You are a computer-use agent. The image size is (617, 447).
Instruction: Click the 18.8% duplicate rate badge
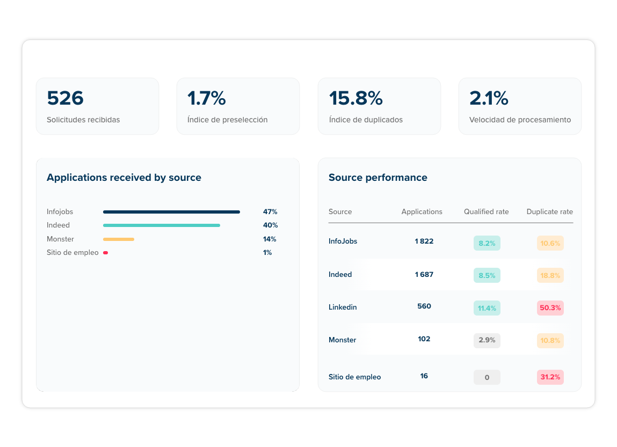(x=550, y=276)
